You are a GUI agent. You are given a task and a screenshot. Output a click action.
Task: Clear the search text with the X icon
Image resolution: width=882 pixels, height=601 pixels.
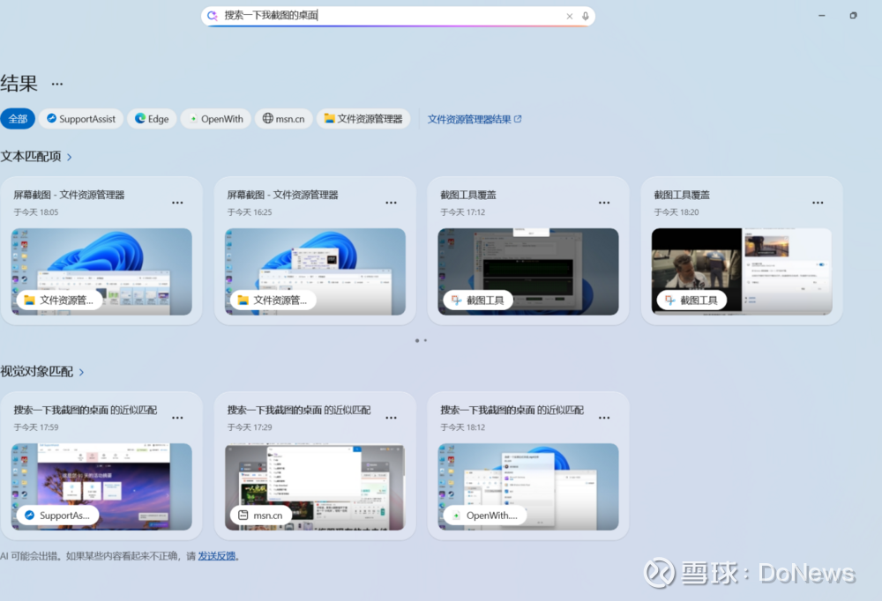pos(569,17)
